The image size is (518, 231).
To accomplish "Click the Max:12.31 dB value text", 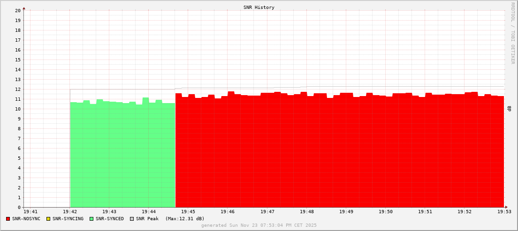I will (185, 219).
